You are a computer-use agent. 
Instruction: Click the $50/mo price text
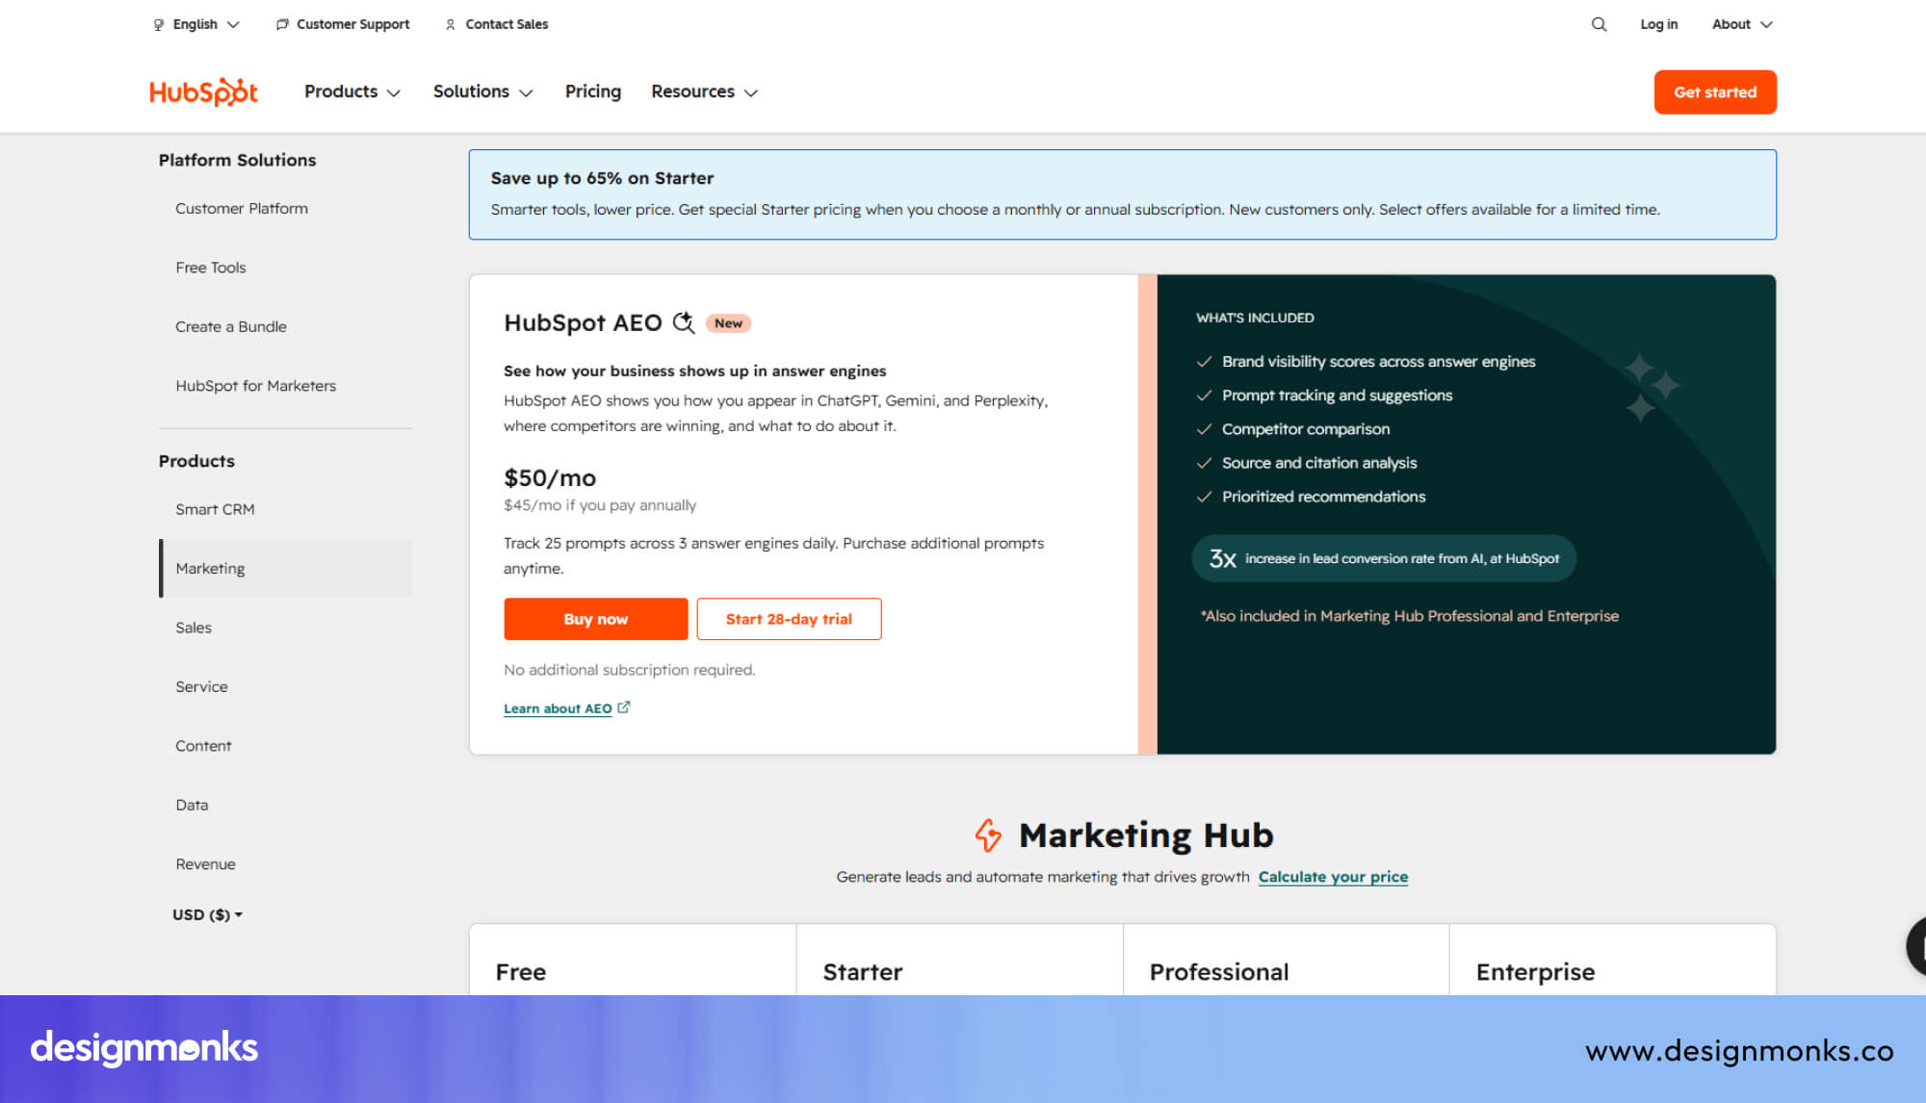pos(549,477)
